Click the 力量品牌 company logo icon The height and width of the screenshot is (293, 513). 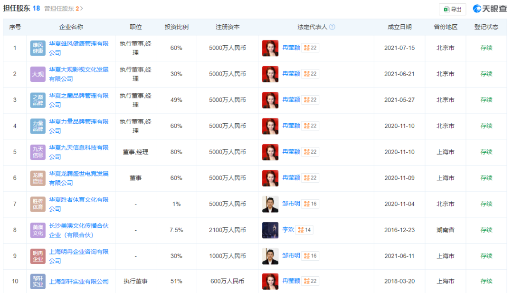pos(38,126)
